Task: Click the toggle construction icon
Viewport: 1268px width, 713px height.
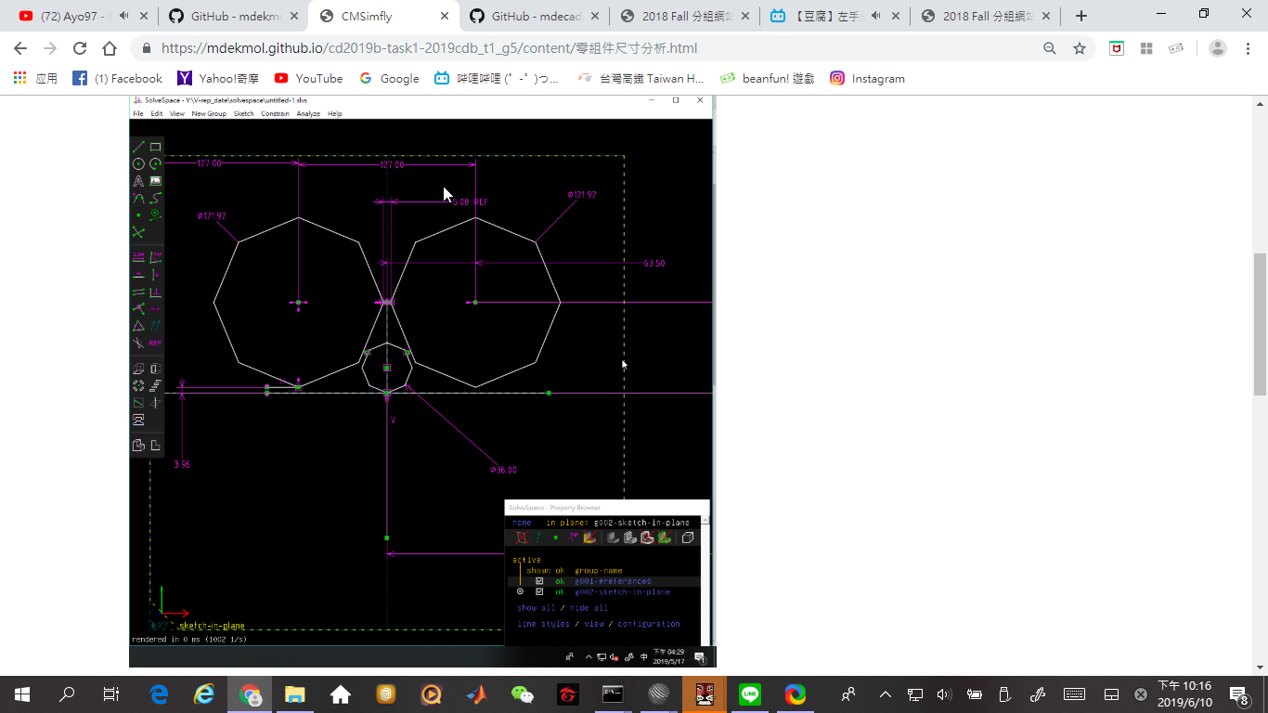Action: pos(155,214)
